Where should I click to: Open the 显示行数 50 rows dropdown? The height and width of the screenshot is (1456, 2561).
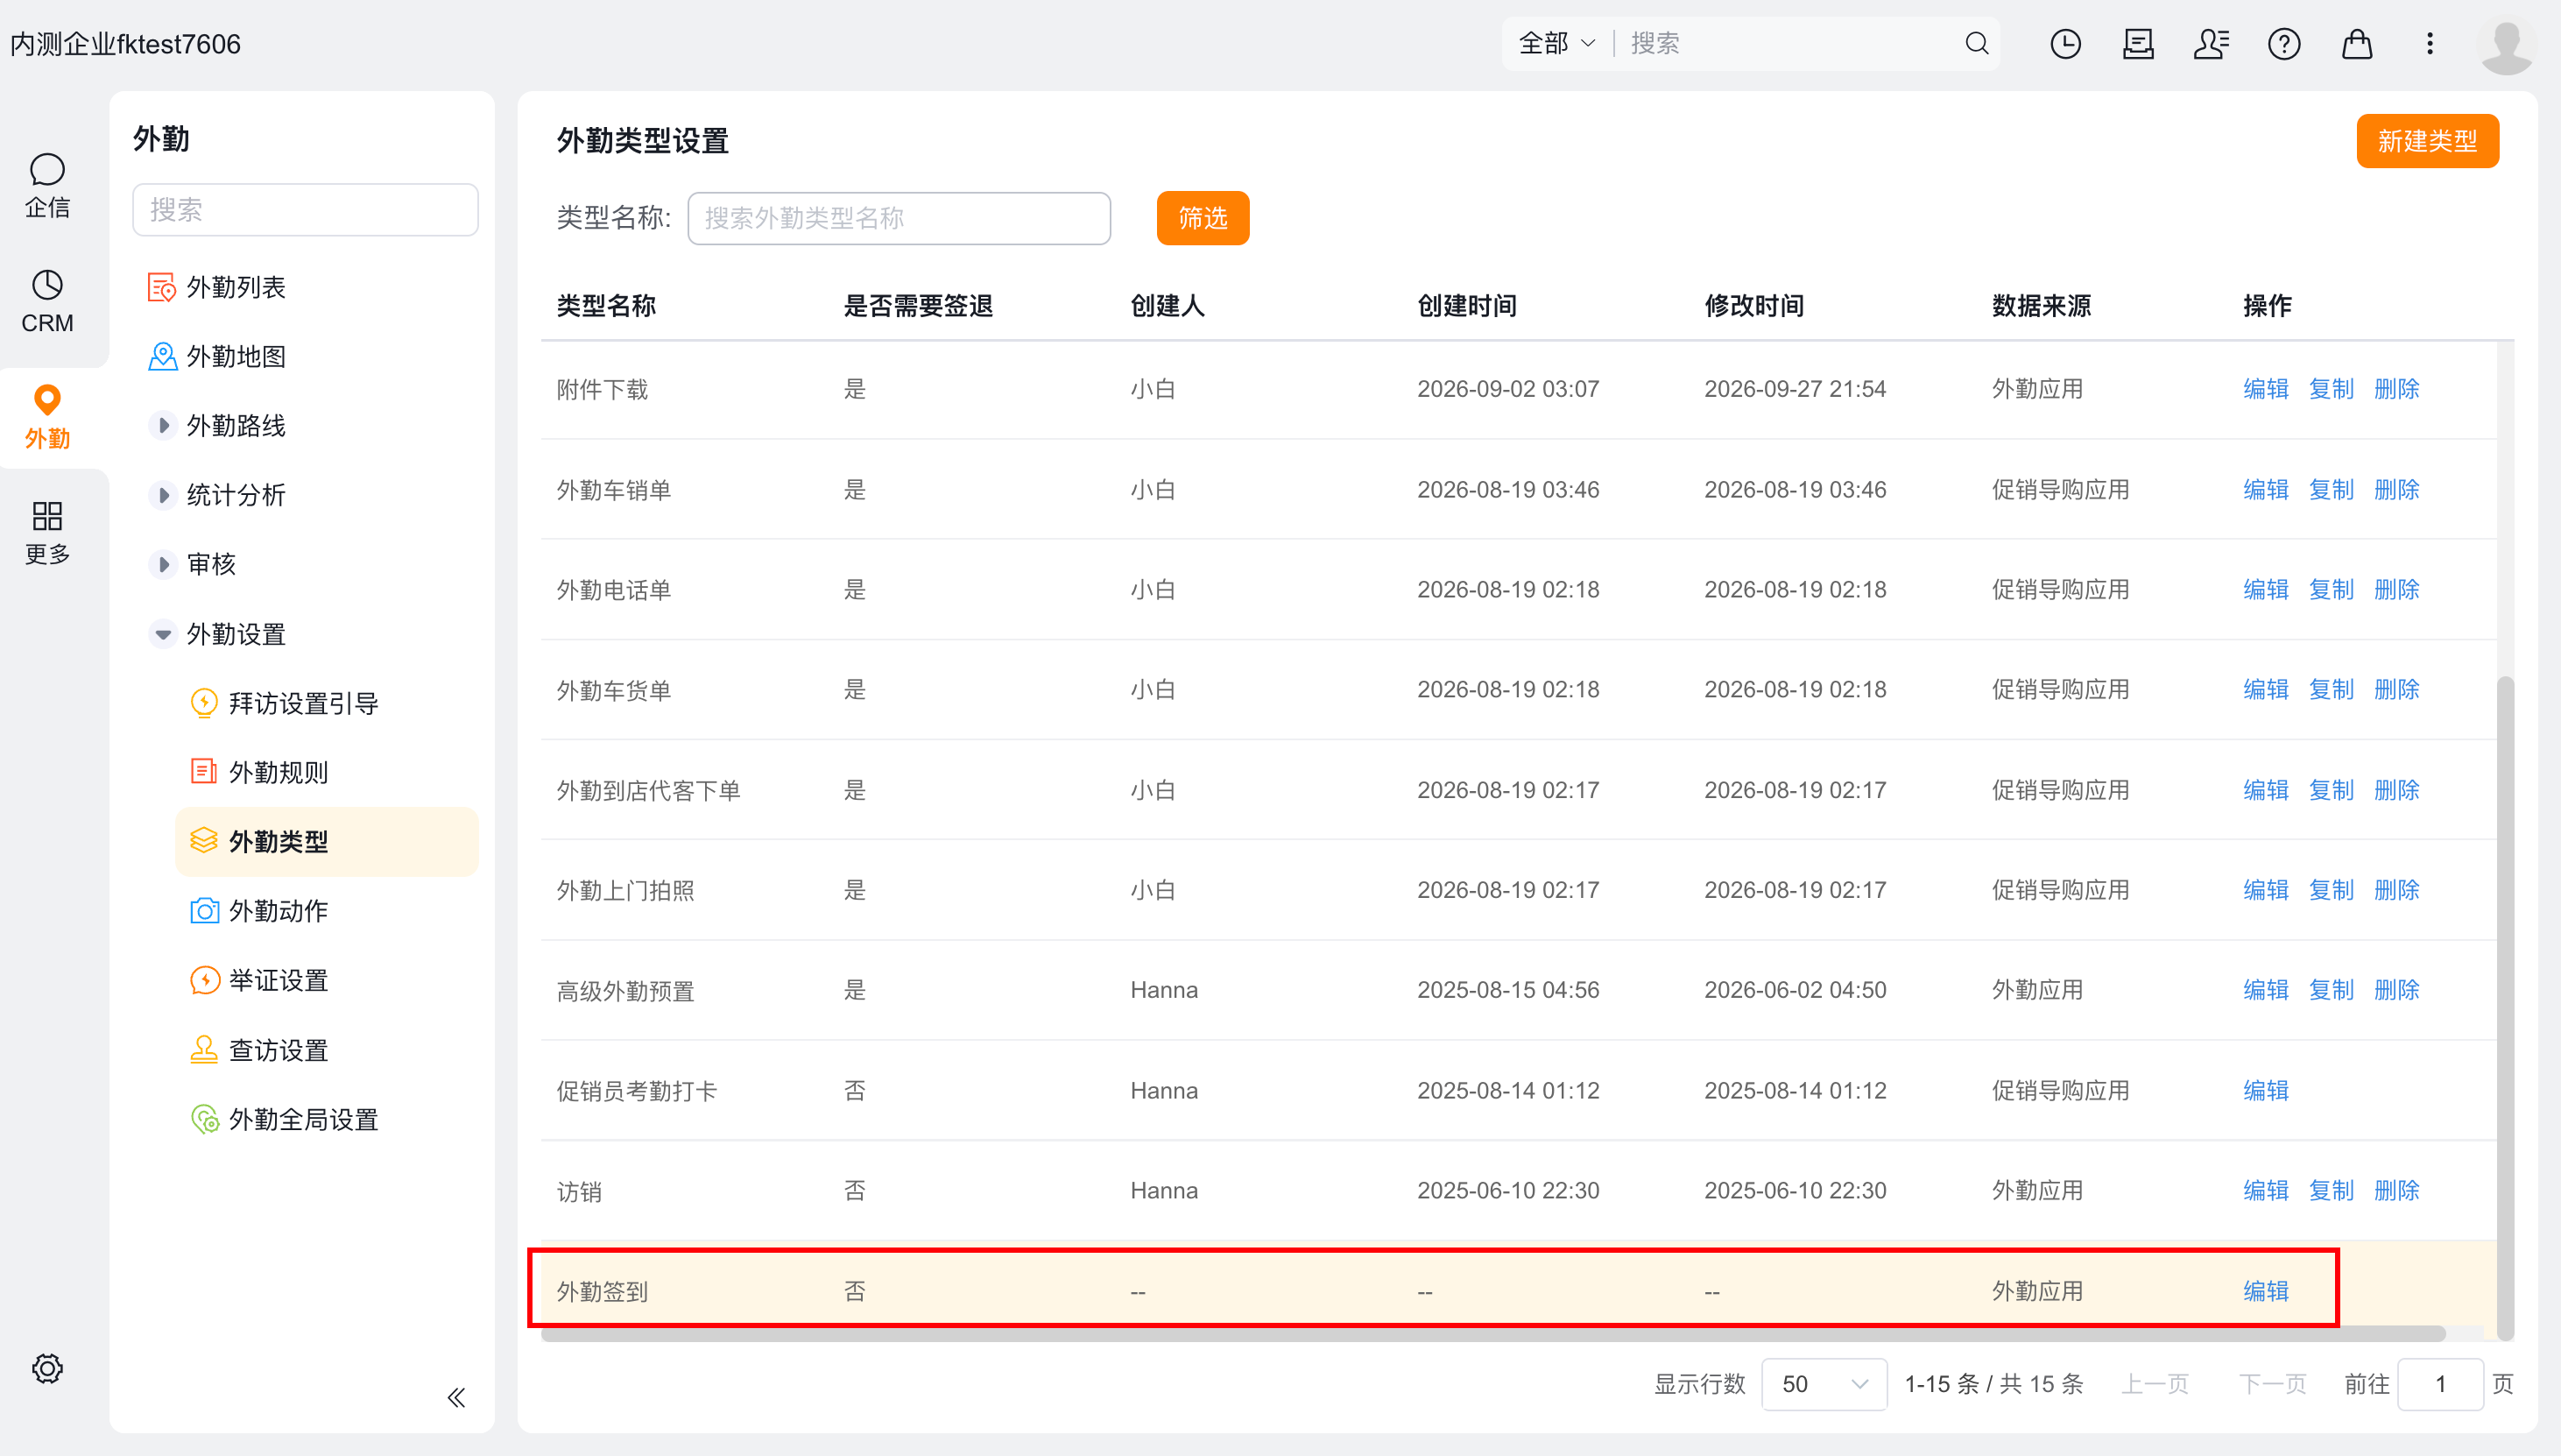(1824, 1384)
